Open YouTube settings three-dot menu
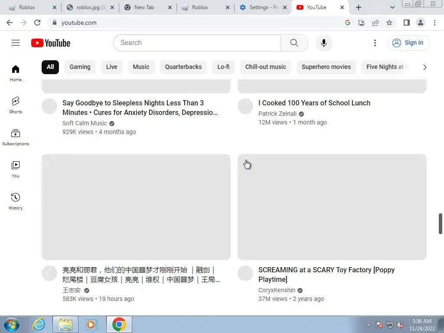This screenshot has width=444, height=333. [375, 43]
